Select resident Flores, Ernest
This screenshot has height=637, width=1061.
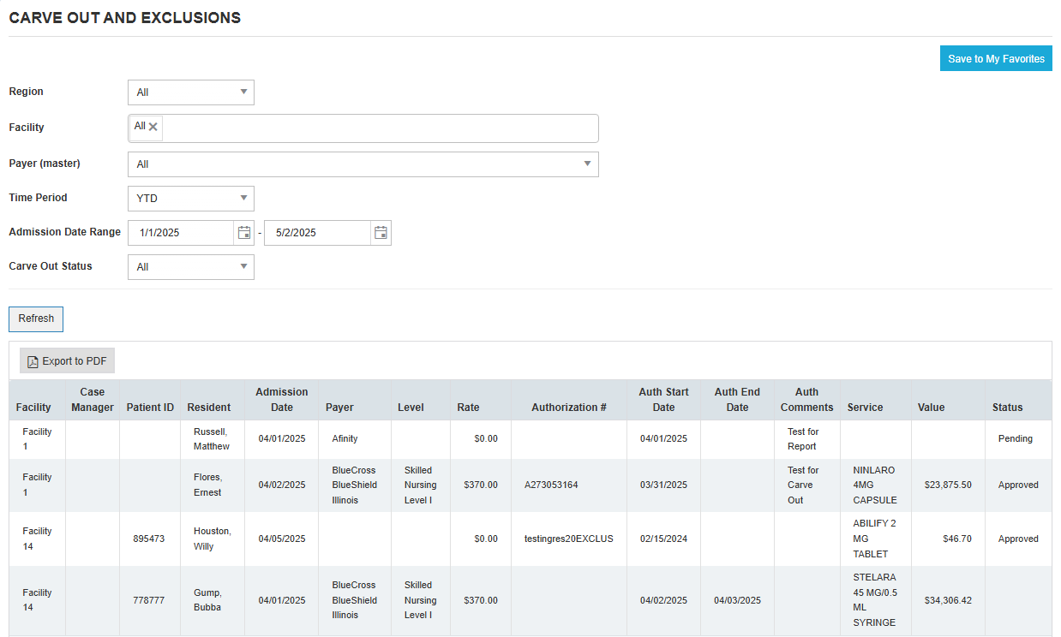(x=208, y=485)
